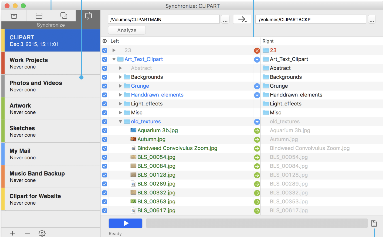383x237 pixels.
Task: Click the red delete icon for folder 23
Action: (257, 50)
